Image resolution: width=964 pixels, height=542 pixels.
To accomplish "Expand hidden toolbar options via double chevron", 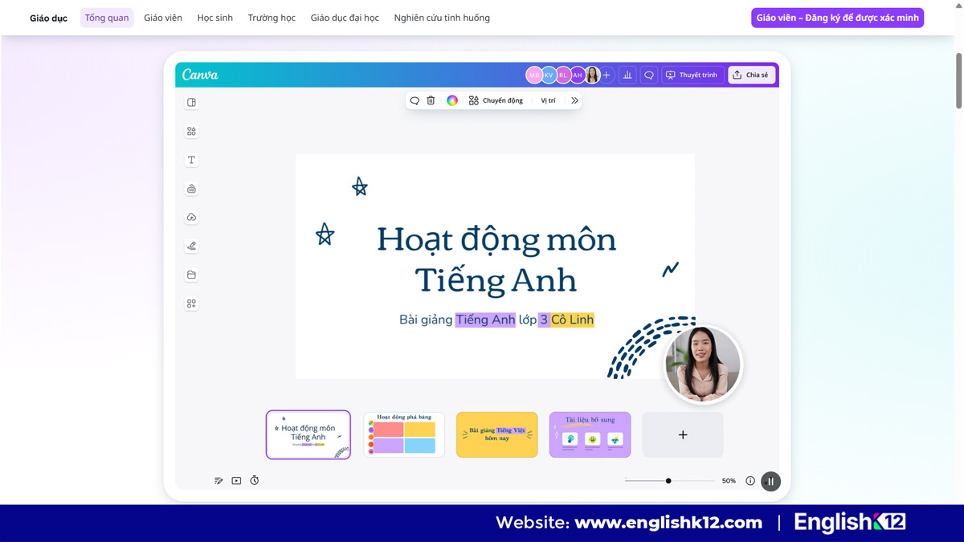I will [574, 100].
